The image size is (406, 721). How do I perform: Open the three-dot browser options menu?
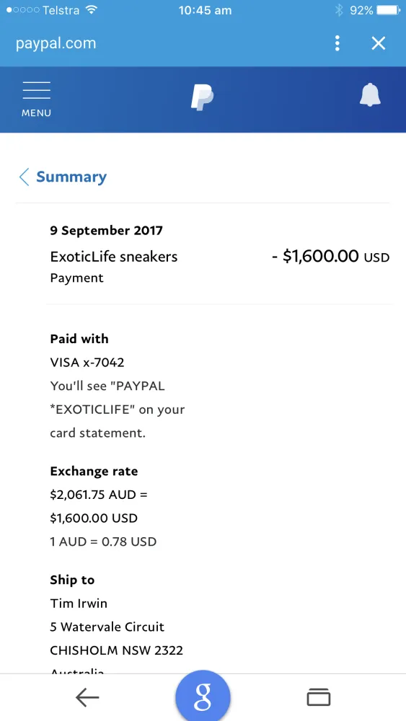point(337,43)
